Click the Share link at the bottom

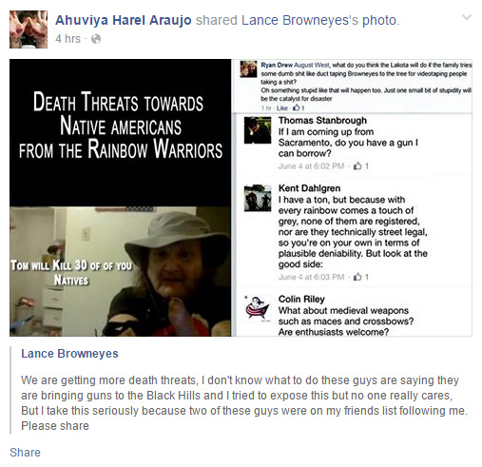[x=25, y=453]
